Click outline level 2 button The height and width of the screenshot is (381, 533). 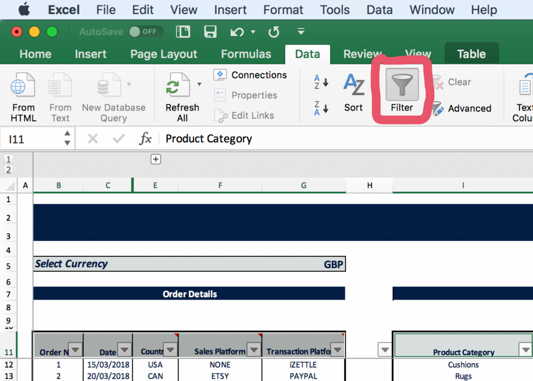[8, 170]
